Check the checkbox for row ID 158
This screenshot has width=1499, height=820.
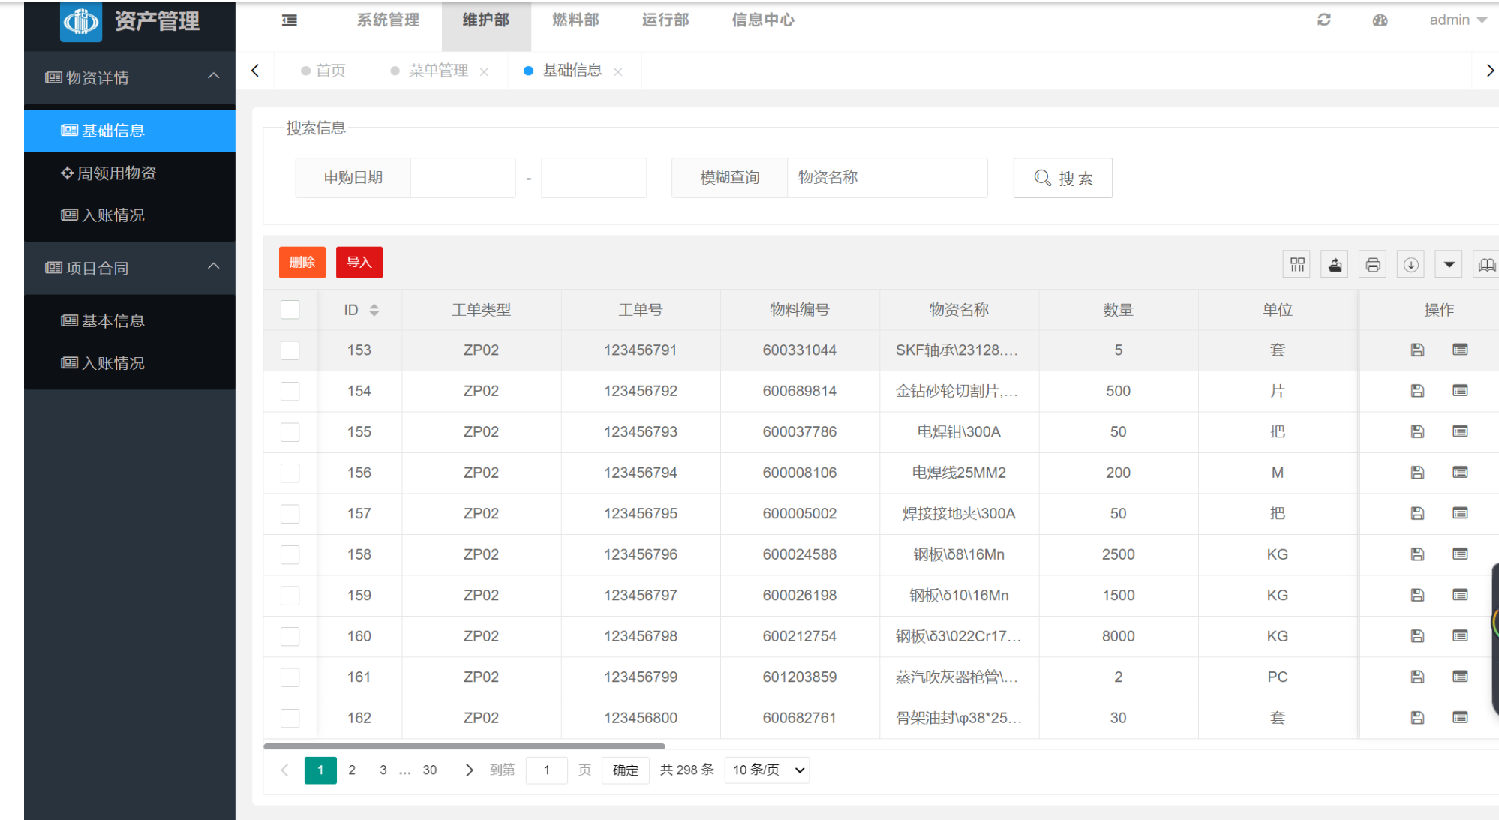coord(290,554)
